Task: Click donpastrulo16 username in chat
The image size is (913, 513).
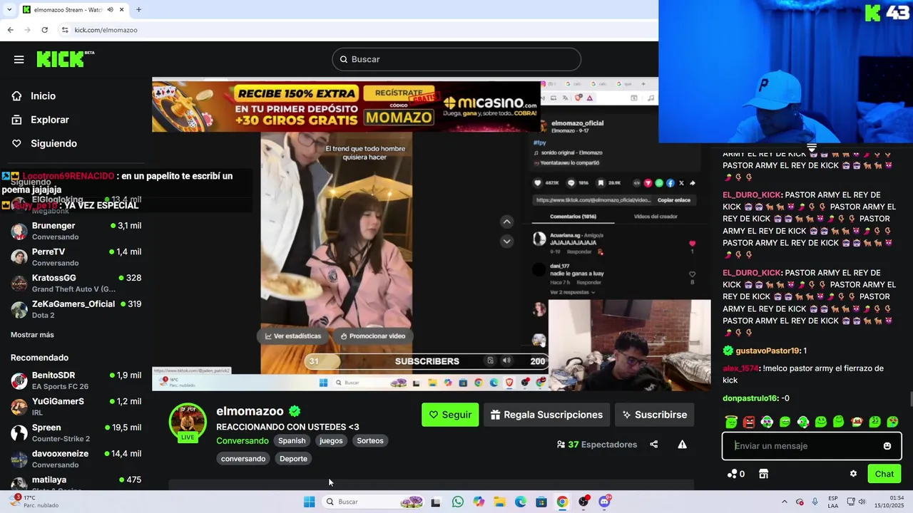Action: point(750,398)
